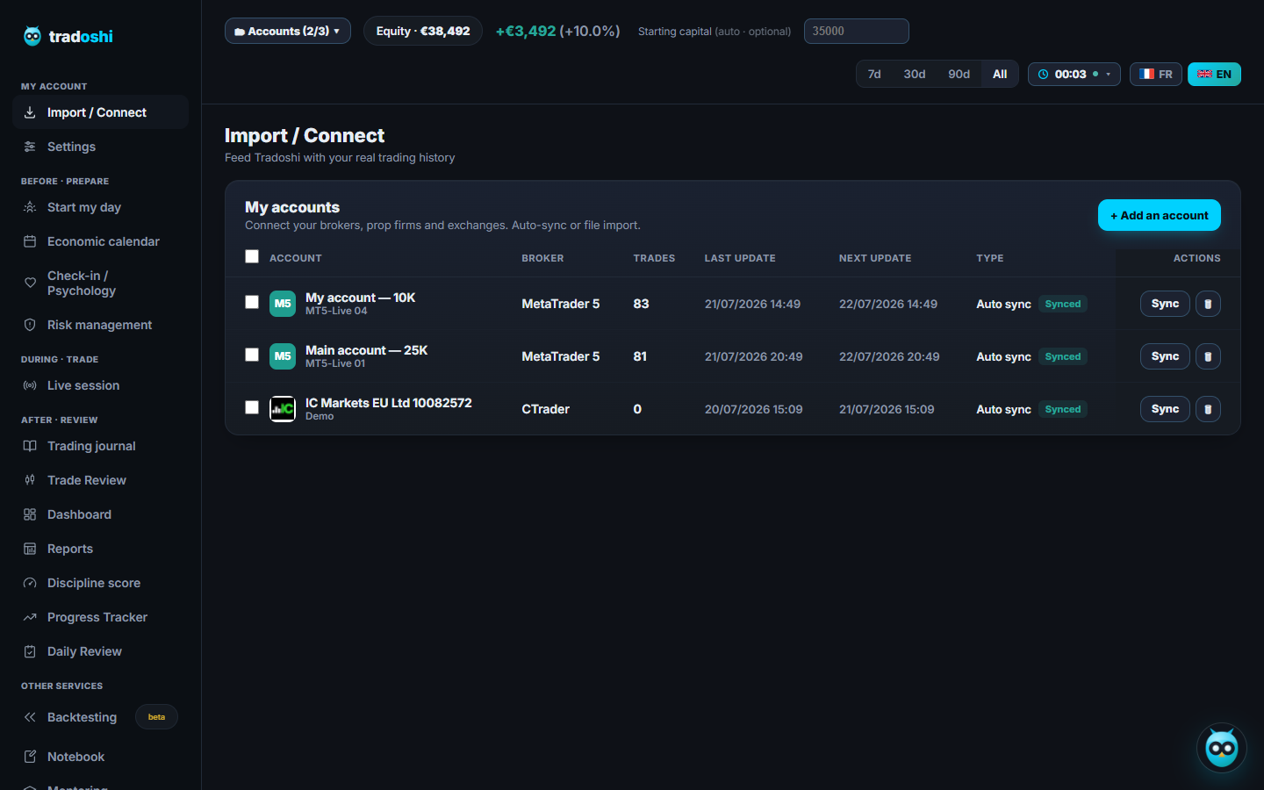This screenshot has width=1264, height=790.
Task: Check the IC Markets EU Ltd checkbox
Action: (x=252, y=407)
